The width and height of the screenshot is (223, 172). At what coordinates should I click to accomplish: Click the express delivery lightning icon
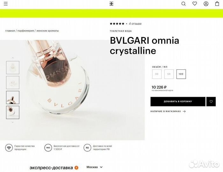coord(76,168)
